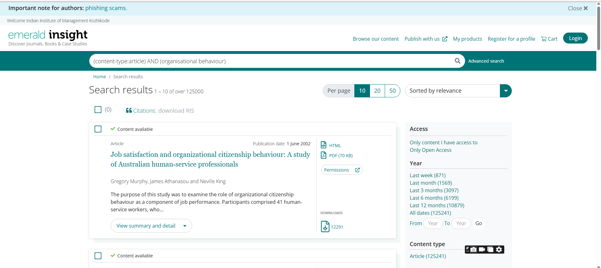Click the From Year input field
The height and width of the screenshot is (268, 601).
pos(433,223)
